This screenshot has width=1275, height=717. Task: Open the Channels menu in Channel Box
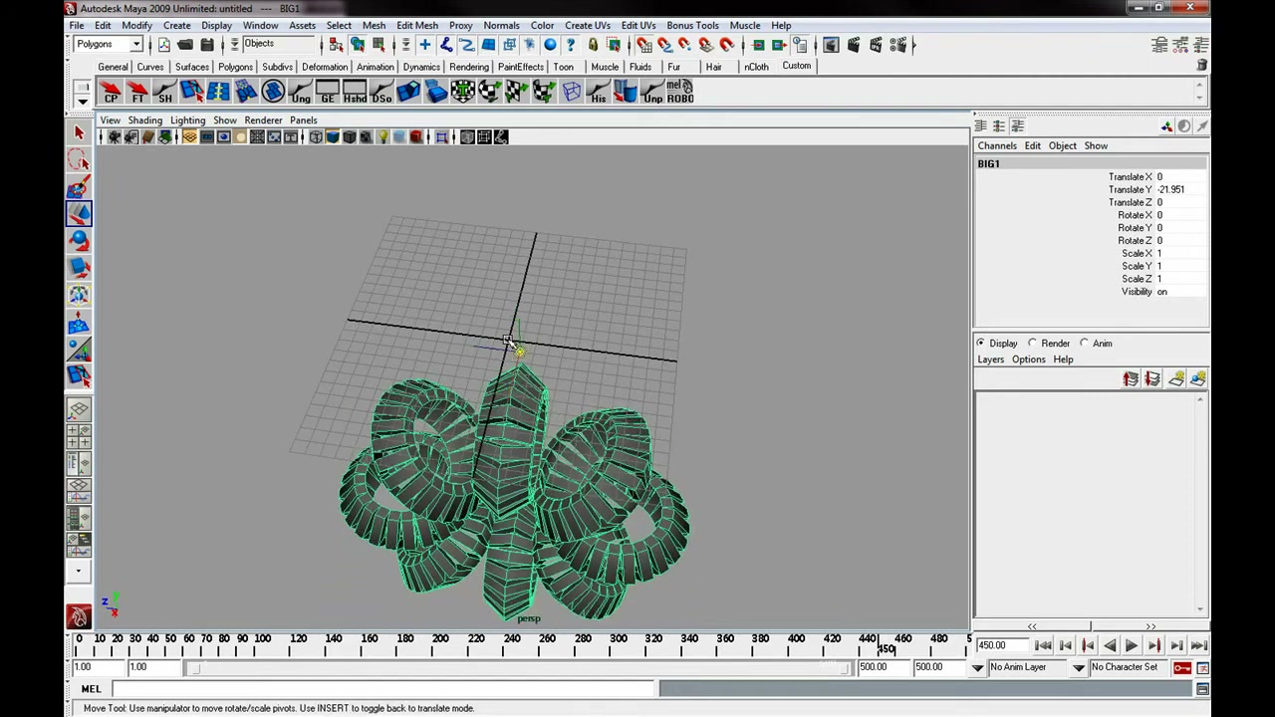click(997, 146)
